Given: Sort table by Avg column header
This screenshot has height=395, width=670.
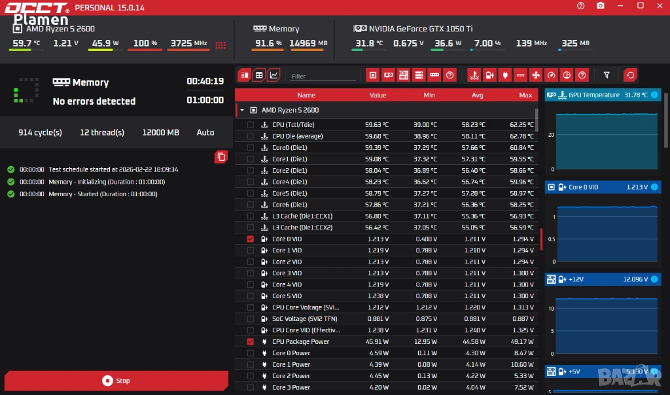Looking at the screenshot, I should pyautogui.click(x=478, y=95).
